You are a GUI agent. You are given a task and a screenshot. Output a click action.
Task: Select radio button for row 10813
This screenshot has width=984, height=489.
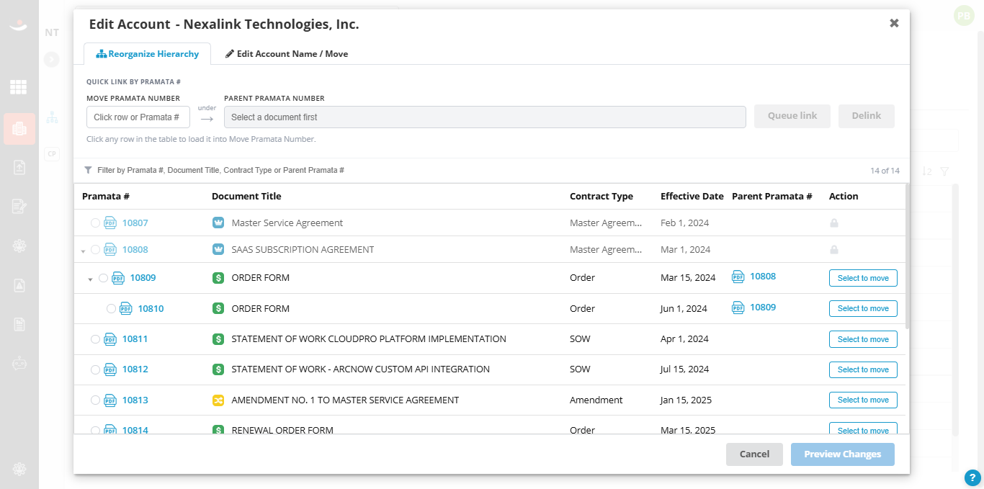(96, 400)
